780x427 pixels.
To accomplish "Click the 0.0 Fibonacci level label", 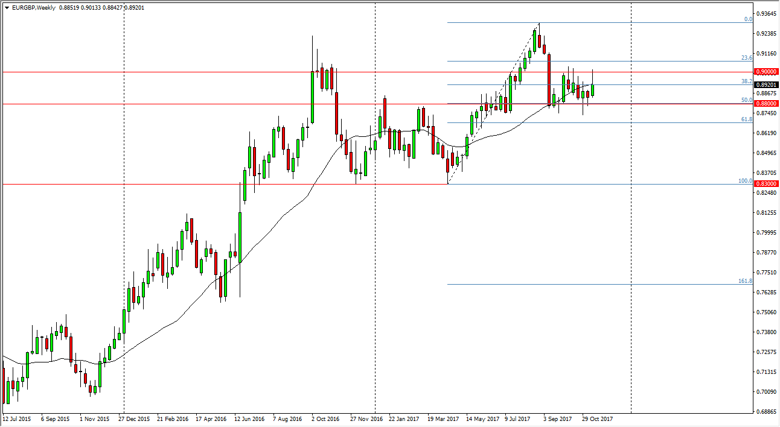I will [748, 19].
